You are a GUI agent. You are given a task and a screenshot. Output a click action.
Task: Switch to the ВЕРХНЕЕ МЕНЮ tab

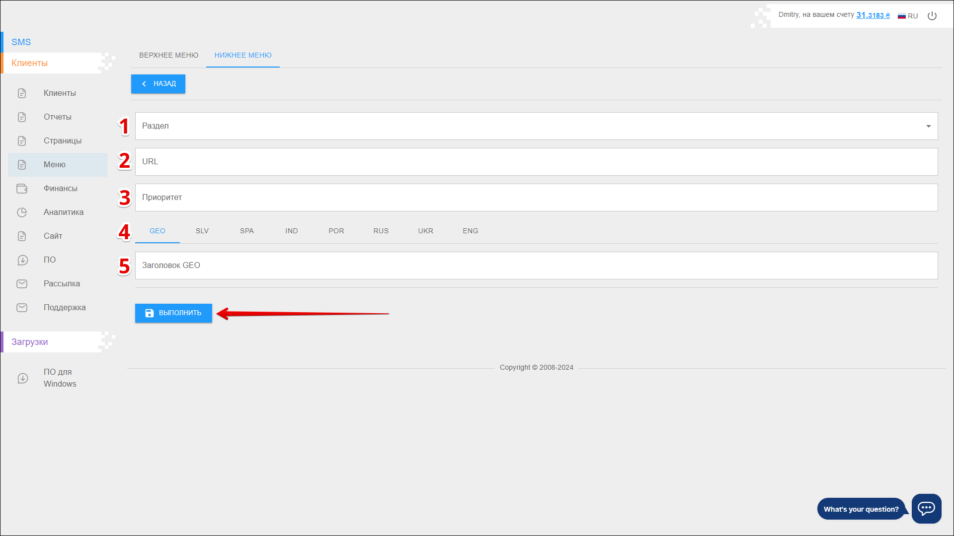point(168,55)
